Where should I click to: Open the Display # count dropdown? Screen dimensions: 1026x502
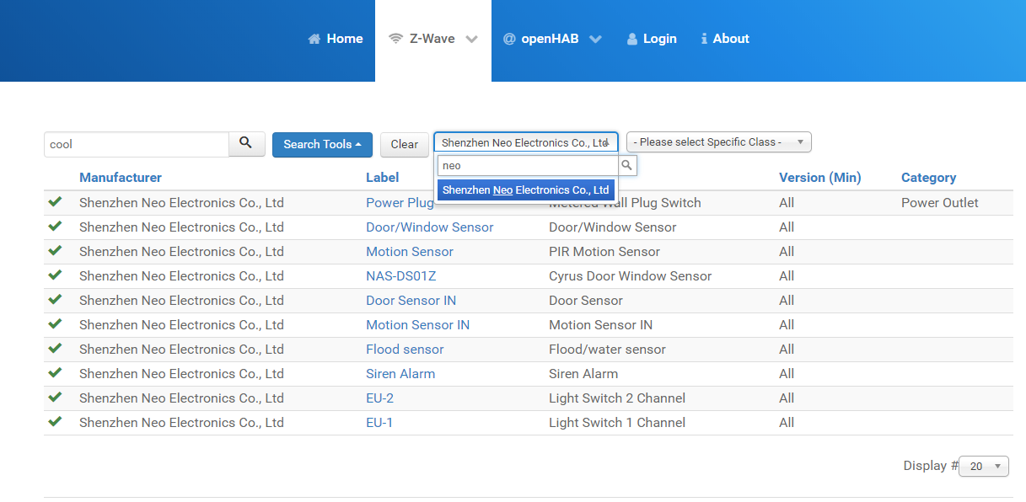tap(984, 466)
